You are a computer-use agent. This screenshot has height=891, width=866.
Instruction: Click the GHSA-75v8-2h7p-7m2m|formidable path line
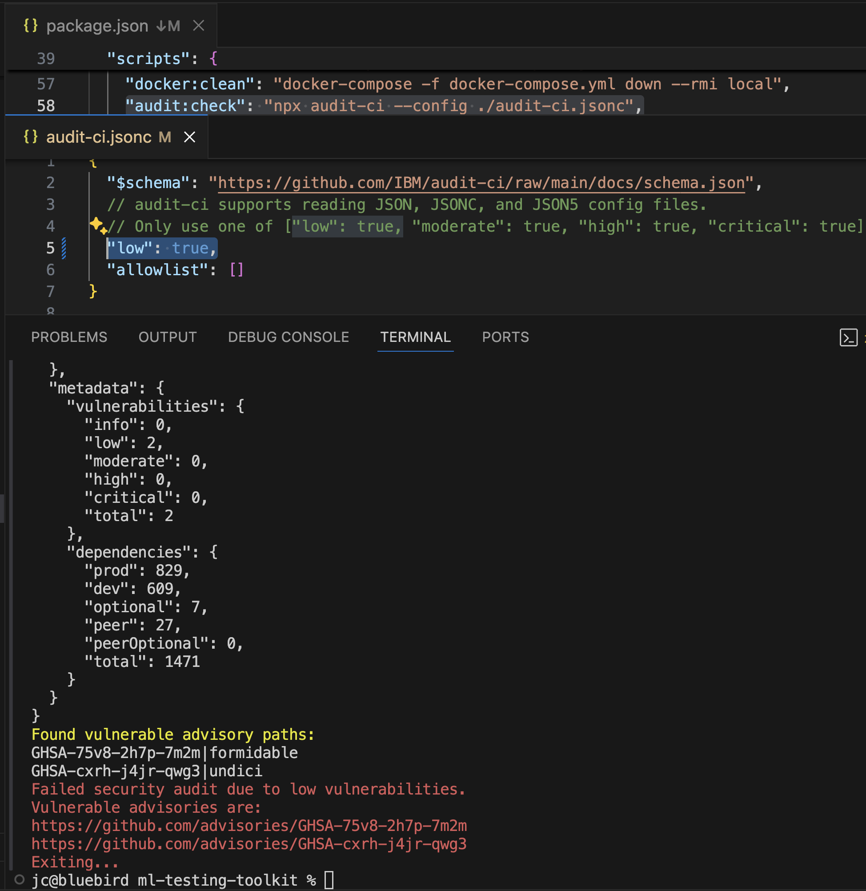click(164, 752)
